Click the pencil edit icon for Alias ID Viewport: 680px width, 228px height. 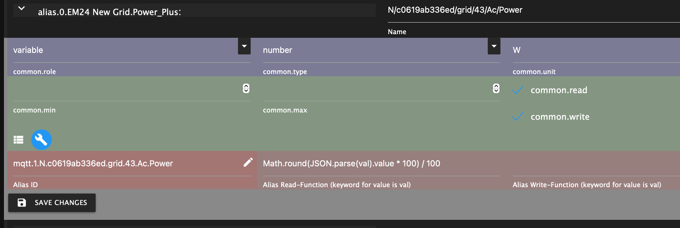(x=248, y=162)
